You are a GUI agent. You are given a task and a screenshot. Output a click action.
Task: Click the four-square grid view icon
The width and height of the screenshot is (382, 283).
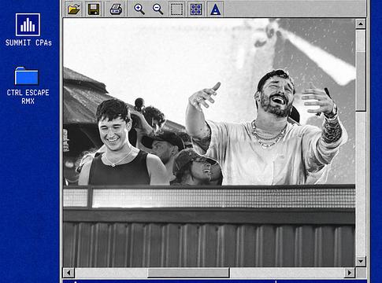[196, 9]
